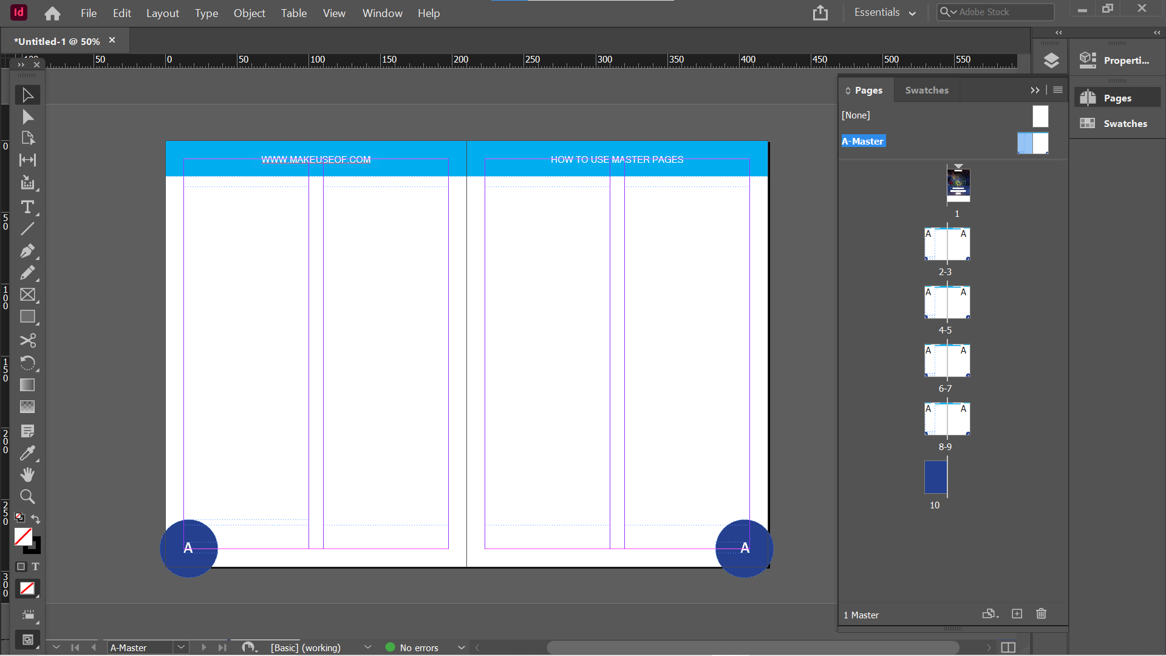
Task: Select the Line tool
Action: 27,229
